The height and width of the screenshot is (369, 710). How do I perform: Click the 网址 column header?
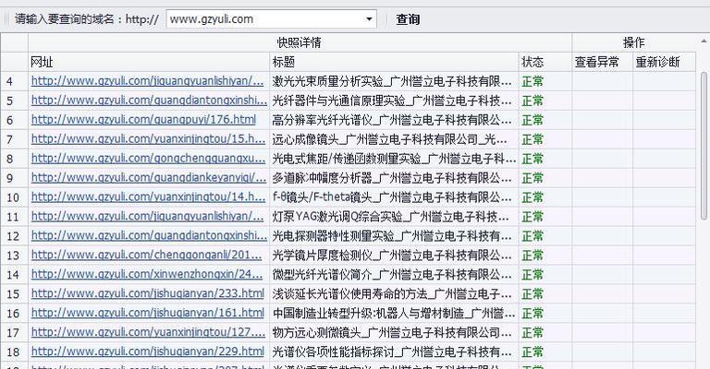149,62
